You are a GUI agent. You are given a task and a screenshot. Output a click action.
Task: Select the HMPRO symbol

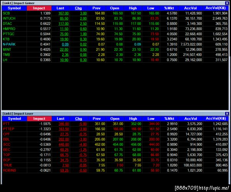click(x=9, y=29)
